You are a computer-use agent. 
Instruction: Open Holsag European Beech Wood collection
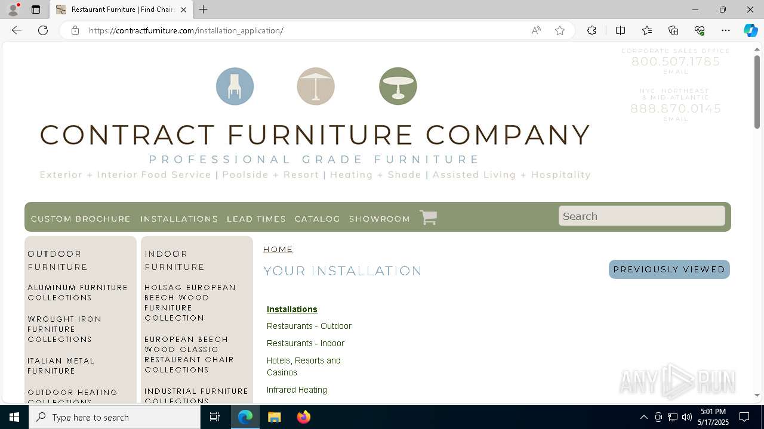click(190, 303)
